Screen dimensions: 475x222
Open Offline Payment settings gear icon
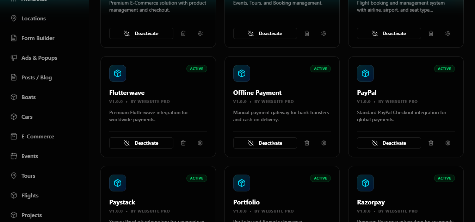pos(324,143)
